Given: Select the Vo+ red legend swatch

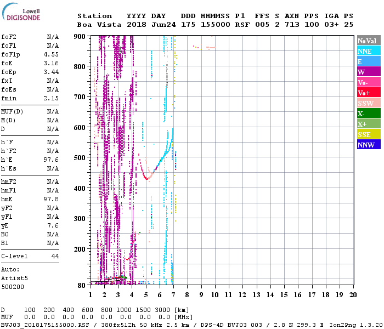Looking at the screenshot, I should click(x=369, y=93).
